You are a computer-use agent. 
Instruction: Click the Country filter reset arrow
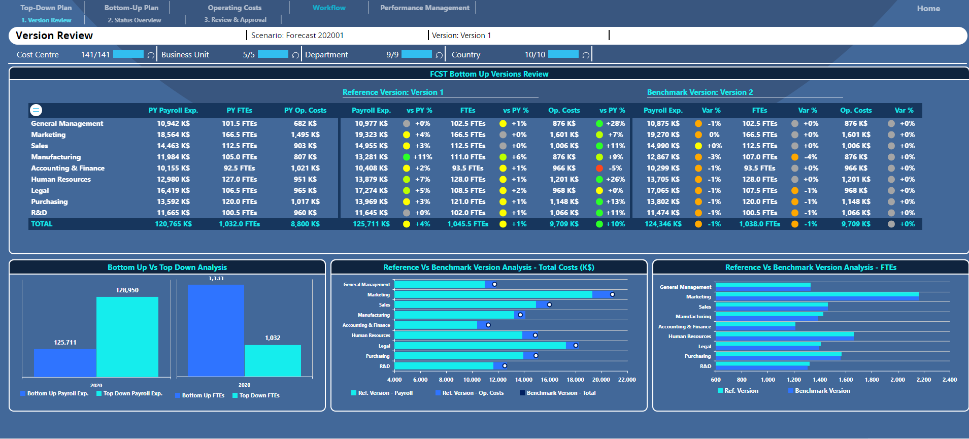coord(586,55)
